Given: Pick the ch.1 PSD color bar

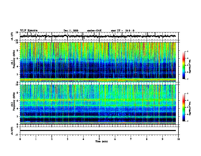Looking at the screenshot, I should pos(183,65).
